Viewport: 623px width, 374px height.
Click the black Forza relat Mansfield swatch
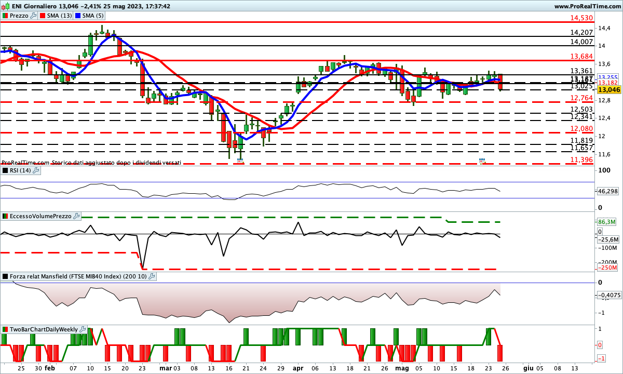[5, 276]
